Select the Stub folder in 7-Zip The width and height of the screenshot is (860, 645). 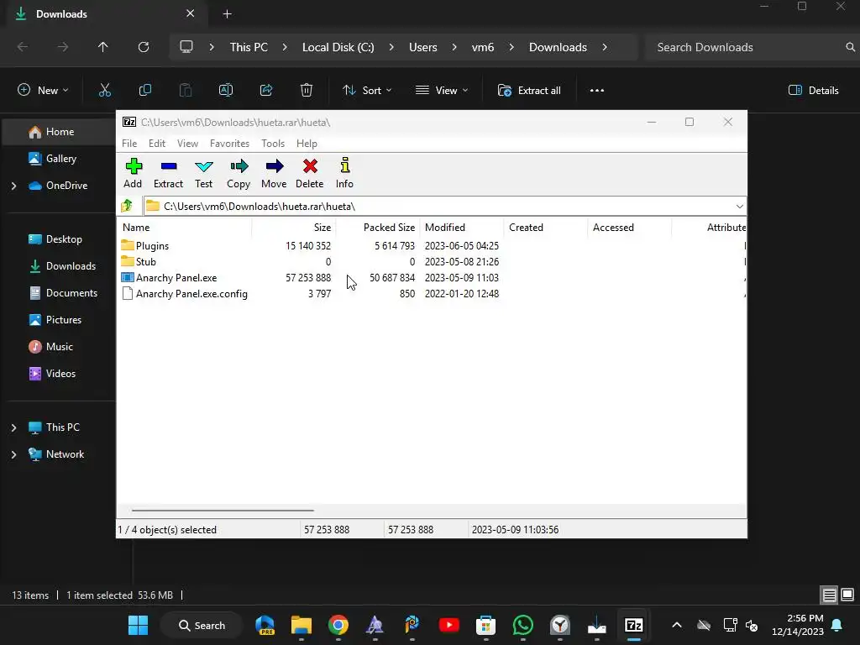click(139, 262)
